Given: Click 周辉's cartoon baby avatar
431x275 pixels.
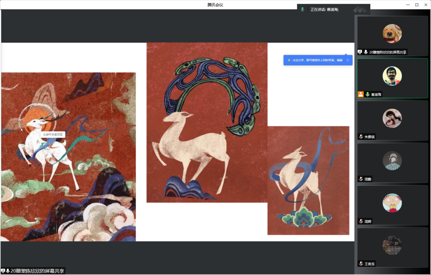Looking at the screenshot, I should pos(392,203).
